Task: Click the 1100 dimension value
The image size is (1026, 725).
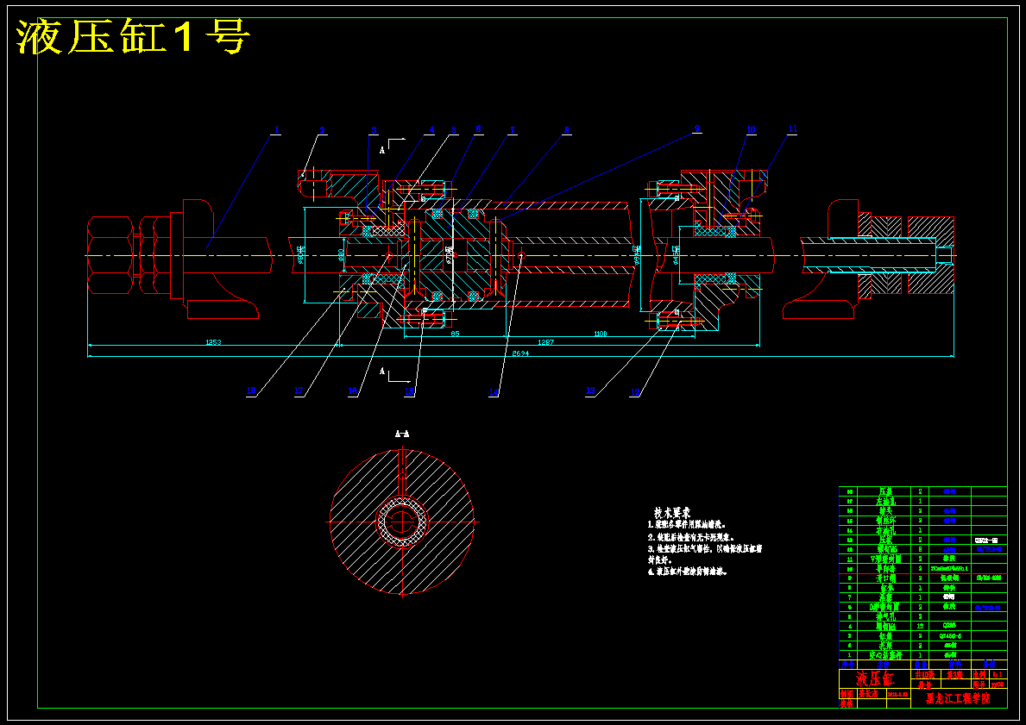Action: (x=600, y=334)
